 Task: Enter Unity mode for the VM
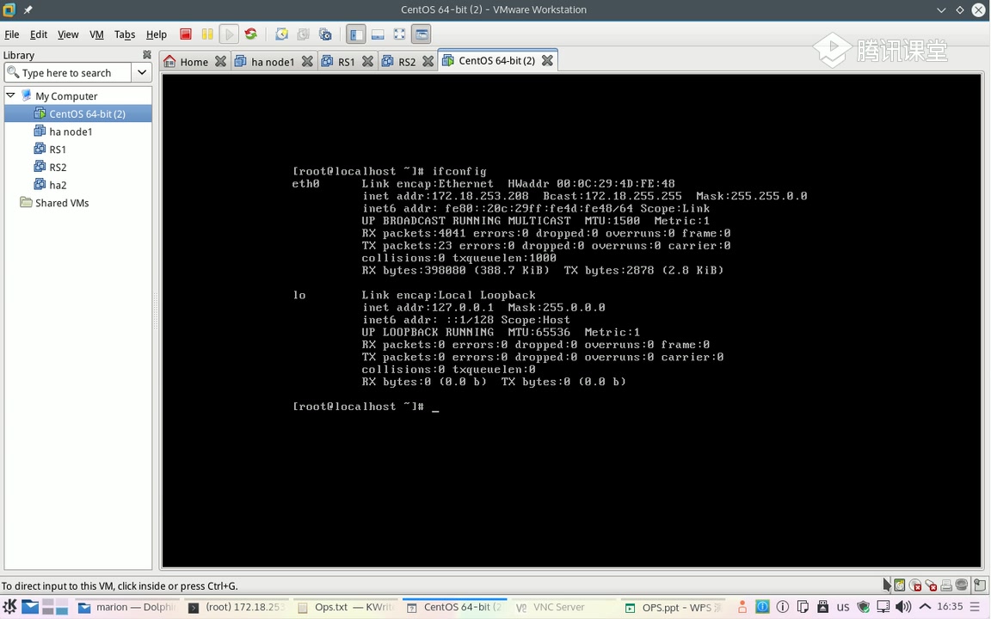(x=421, y=34)
